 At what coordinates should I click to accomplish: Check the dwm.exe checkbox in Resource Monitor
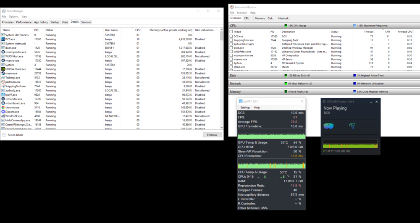pos(231,48)
